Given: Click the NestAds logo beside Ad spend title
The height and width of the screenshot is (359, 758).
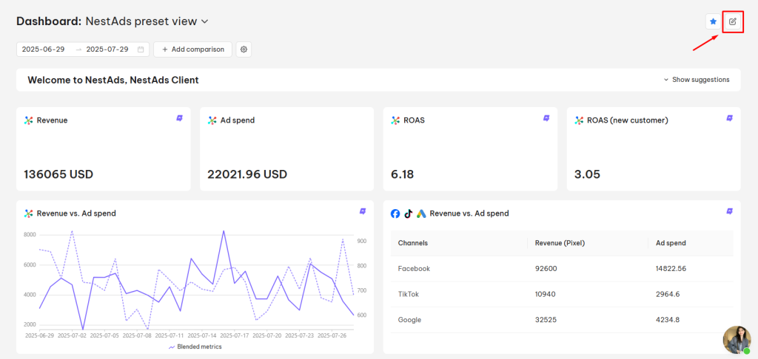Looking at the screenshot, I should click(212, 120).
